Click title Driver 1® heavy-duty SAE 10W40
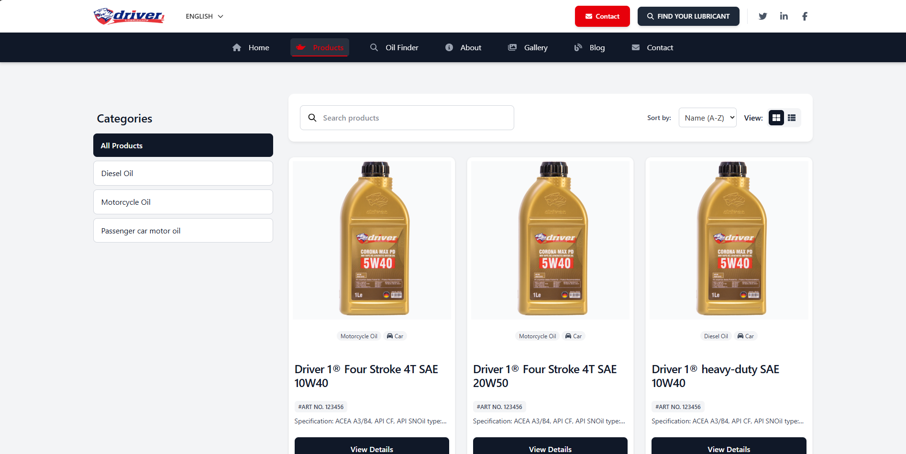 click(x=716, y=376)
